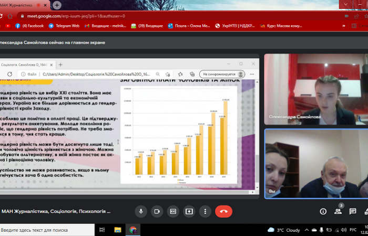Screen dimensions: 368x236
Task: Show the participants list
Action: [x=338, y=211]
